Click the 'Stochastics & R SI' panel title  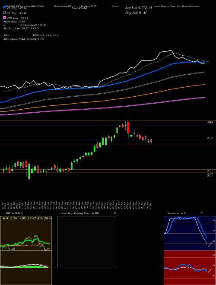185,213
